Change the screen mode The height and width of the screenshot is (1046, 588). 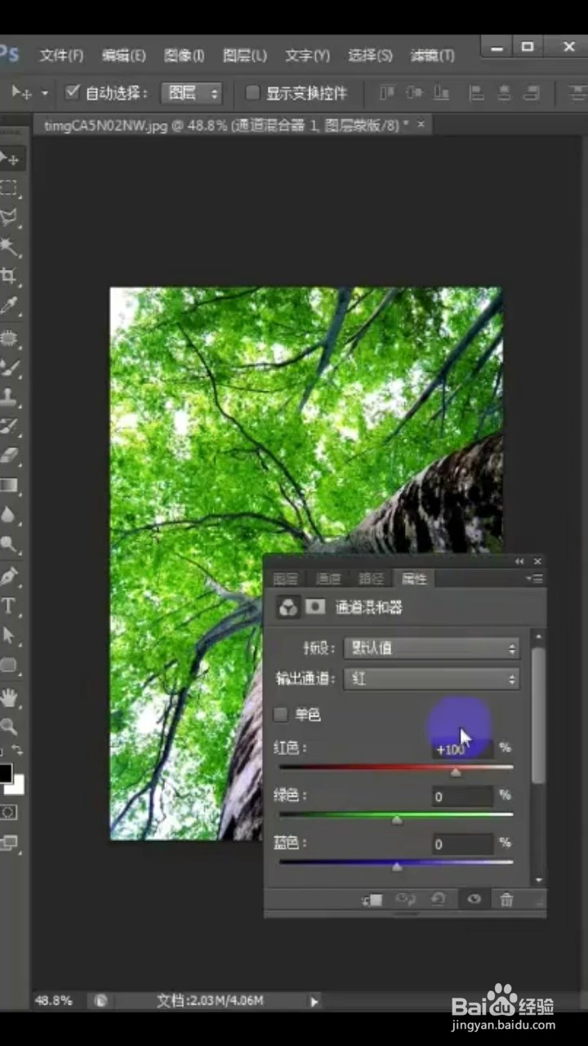point(8,843)
